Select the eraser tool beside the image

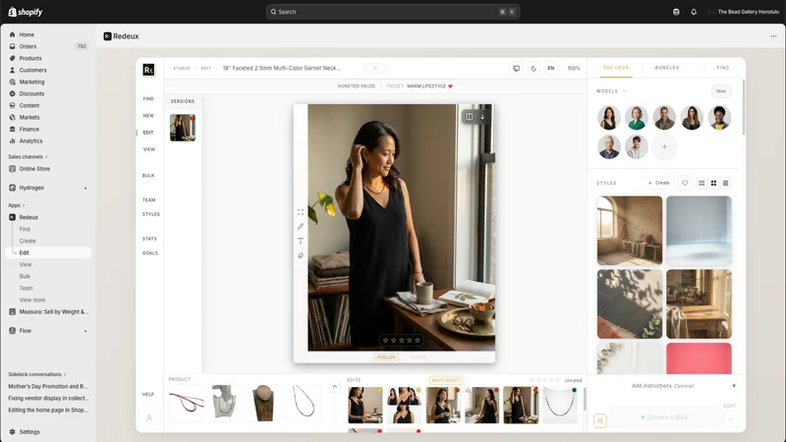[301, 255]
